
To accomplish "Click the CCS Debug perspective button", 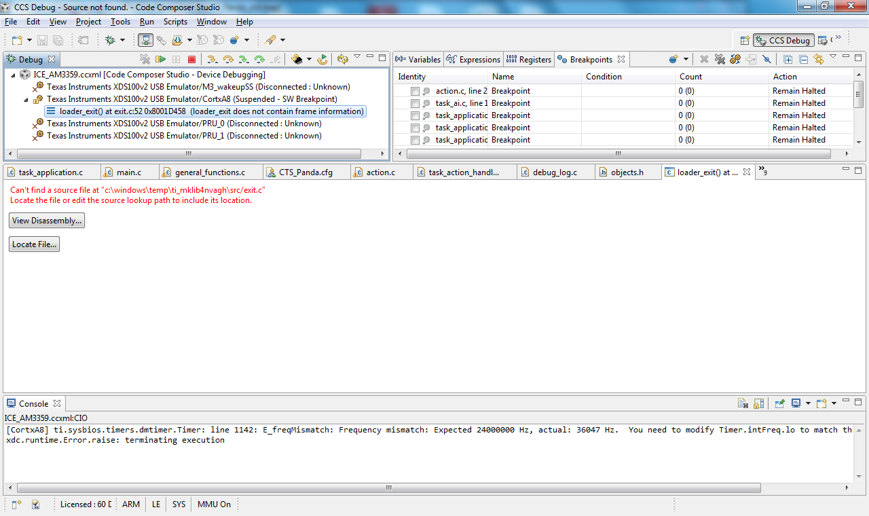I will 783,41.
